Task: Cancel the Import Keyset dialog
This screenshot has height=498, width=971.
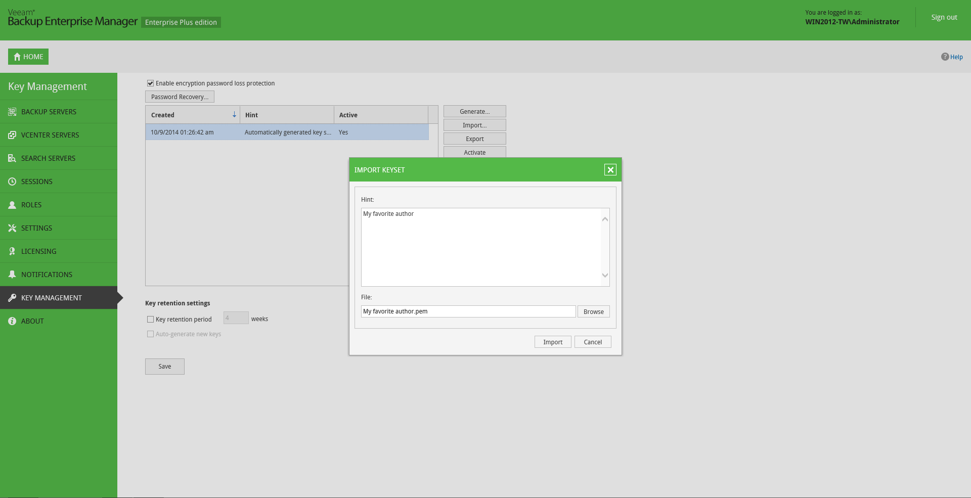Action: [593, 342]
